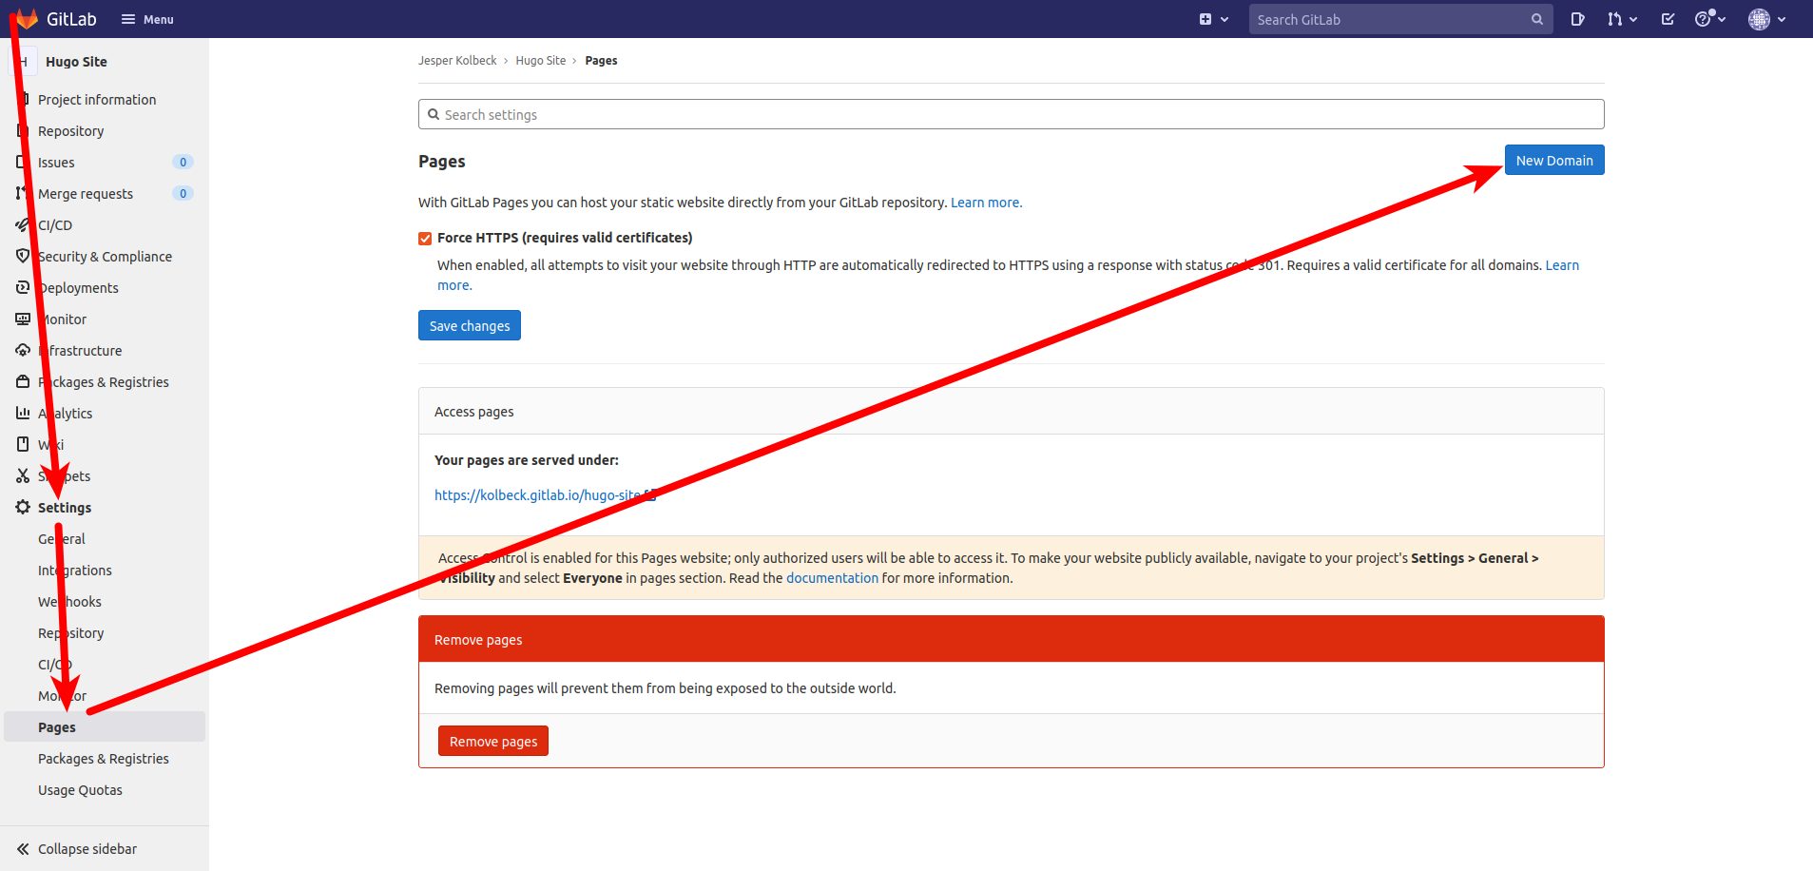Open the documentation link in access warning
Viewport: 1813px width, 871px height.
coord(832,578)
